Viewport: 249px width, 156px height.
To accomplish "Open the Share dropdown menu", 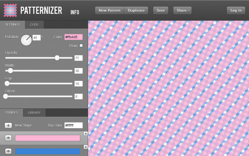I will coord(182,10).
